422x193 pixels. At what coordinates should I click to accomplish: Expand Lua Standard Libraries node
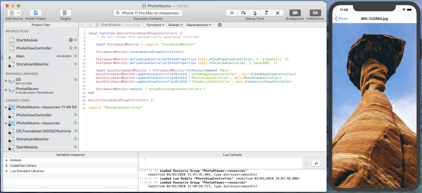(7, 171)
